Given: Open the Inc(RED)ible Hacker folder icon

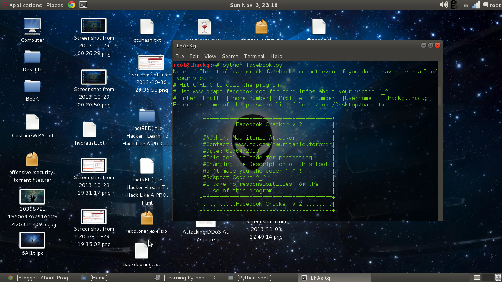Looking at the screenshot, I should pyautogui.click(x=147, y=116).
